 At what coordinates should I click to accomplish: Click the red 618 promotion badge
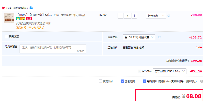click(29, 19)
